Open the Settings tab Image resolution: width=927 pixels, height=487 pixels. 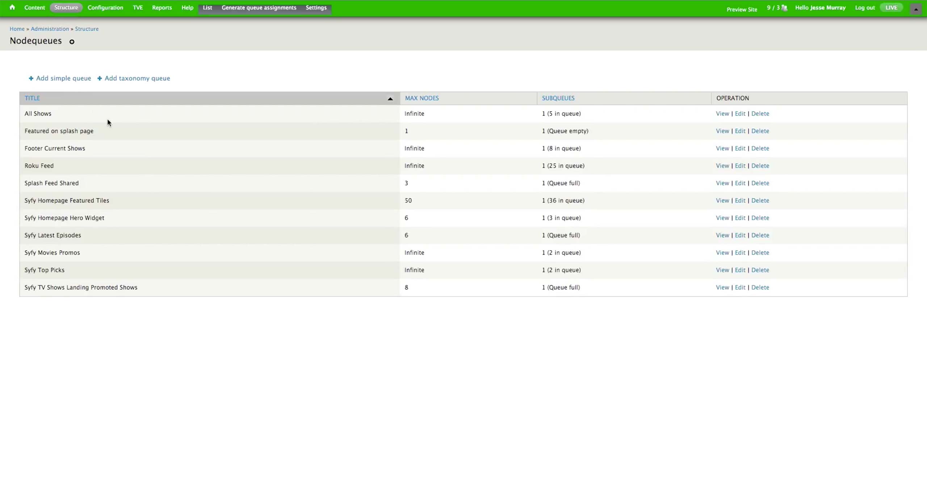316,8
